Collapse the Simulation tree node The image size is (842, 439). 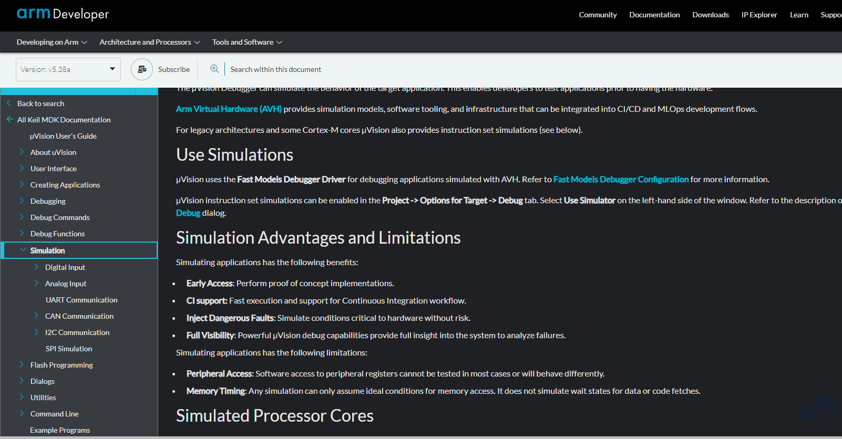[x=23, y=250]
